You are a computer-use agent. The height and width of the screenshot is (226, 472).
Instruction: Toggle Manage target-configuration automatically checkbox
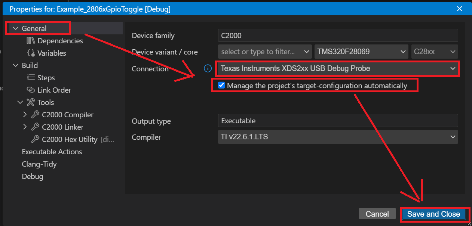click(x=221, y=86)
